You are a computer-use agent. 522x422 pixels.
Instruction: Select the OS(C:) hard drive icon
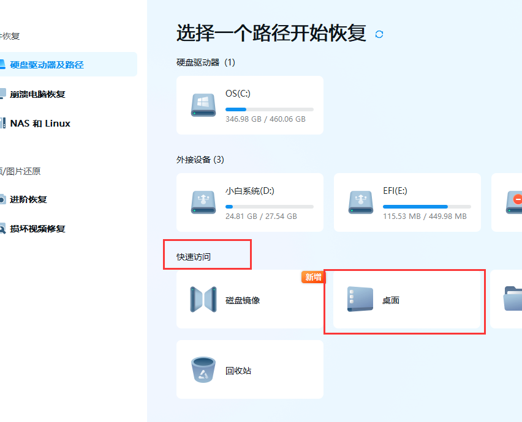[203, 105]
